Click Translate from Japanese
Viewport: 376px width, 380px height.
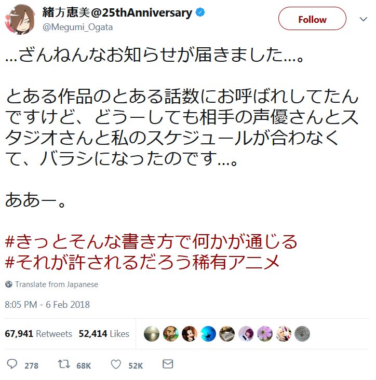[57, 284]
